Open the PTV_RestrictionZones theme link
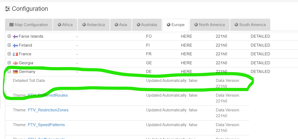Image resolution: width=298 pixels, height=139 pixels. coord(48,110)
